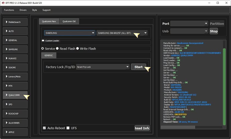Open the MTK sidebar category

(15, 86)
